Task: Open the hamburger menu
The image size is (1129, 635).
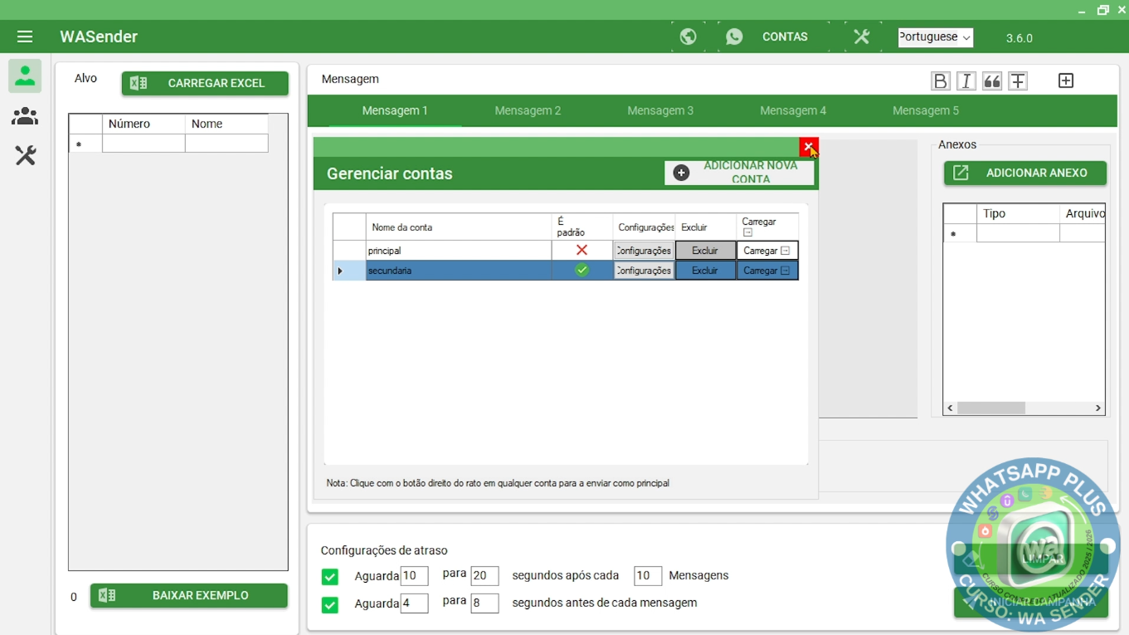Action: point(25,37)
